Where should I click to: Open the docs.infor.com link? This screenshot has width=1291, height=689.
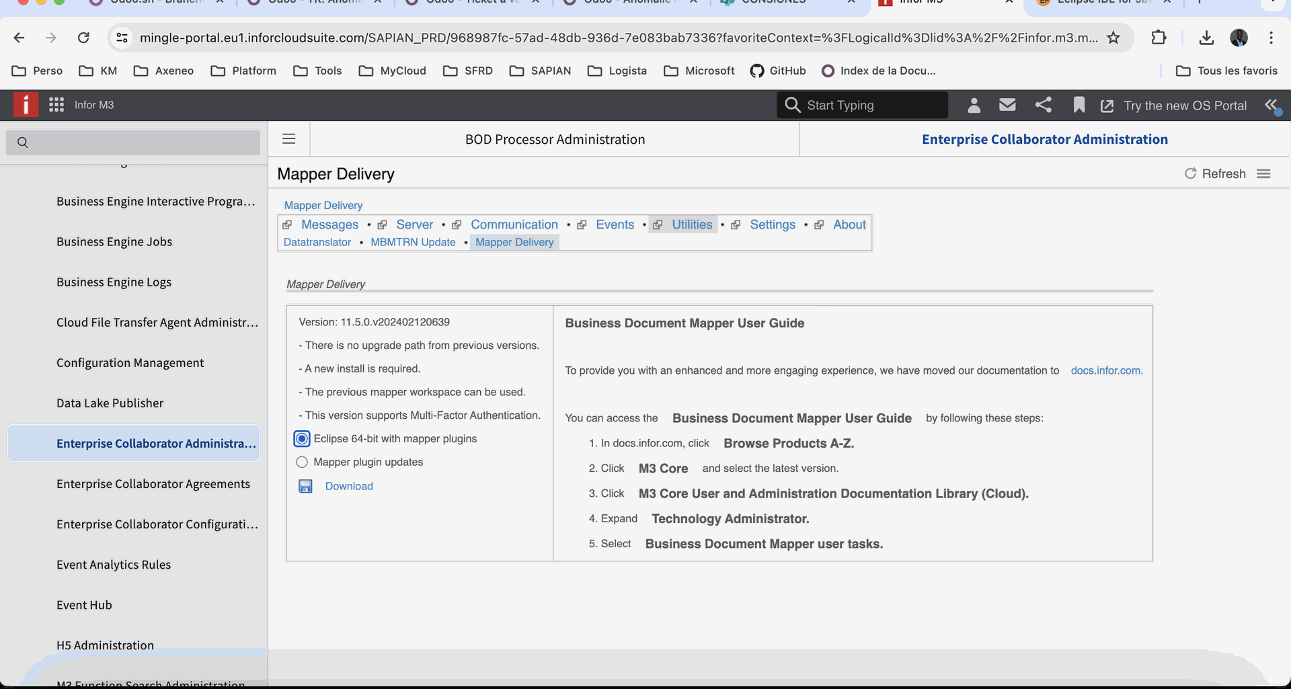pyautogui.click(x=1107, y=370)
